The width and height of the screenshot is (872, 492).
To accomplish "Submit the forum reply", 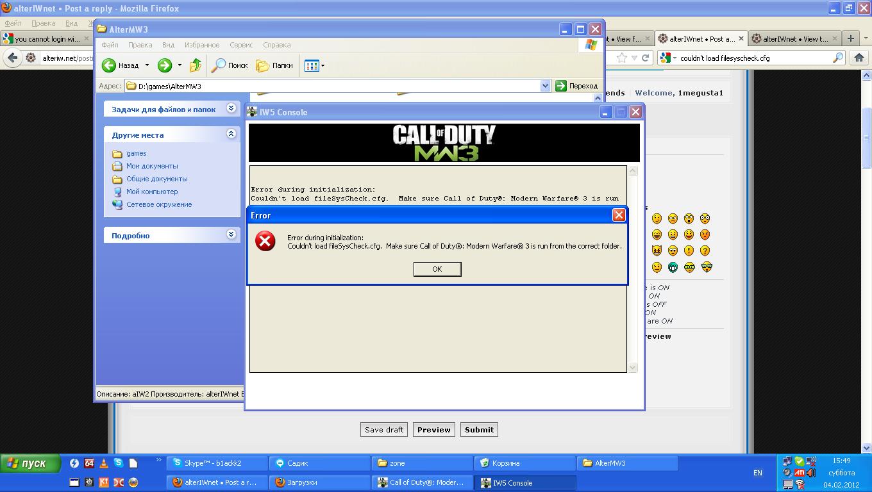I will tap(479, 430).
